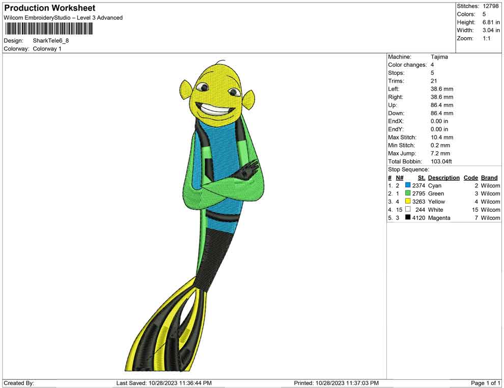Click the Cyan color swatch in stop sequence
The height and width of the screenshot is (388, 504).
click(x=408, y=185)
